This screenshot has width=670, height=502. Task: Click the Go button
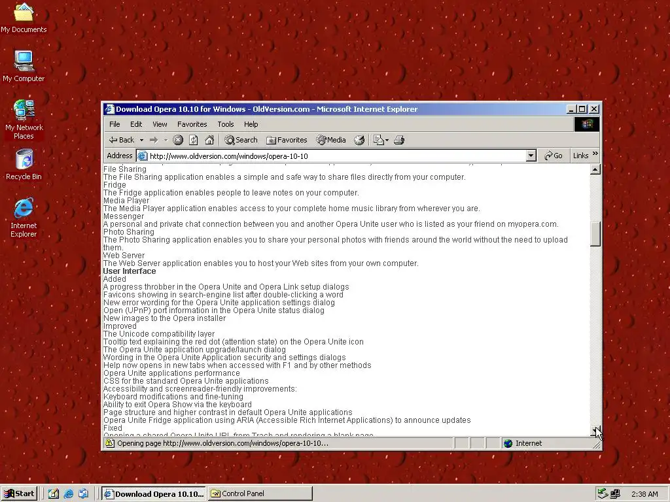click(x=554, y=156)
